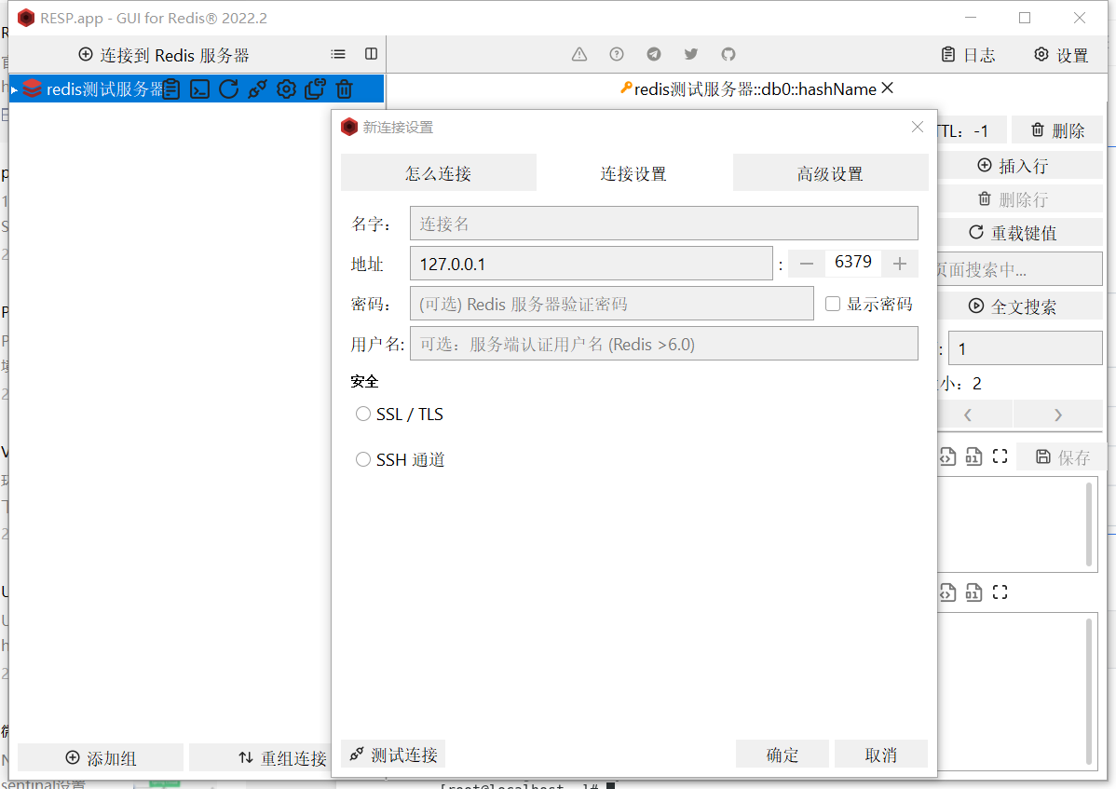Viewport: 1116px width, 789px height.
Task: Click the lower code-file formatter icon
Action: (x=947, y=592)
